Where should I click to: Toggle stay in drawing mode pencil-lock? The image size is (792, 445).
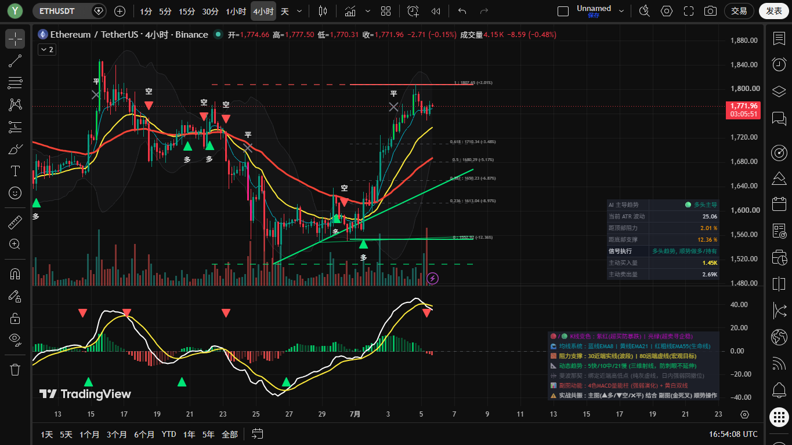tap(15, 296)
